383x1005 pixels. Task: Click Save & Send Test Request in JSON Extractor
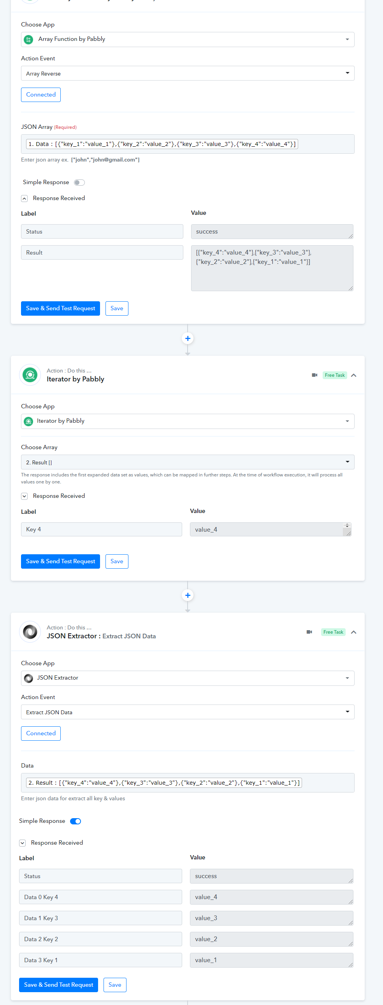(58, 985)
